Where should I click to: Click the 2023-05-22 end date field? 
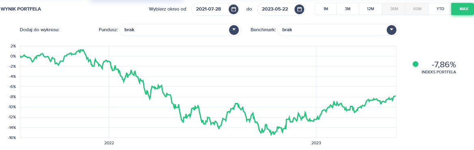(x=281, y=9)
